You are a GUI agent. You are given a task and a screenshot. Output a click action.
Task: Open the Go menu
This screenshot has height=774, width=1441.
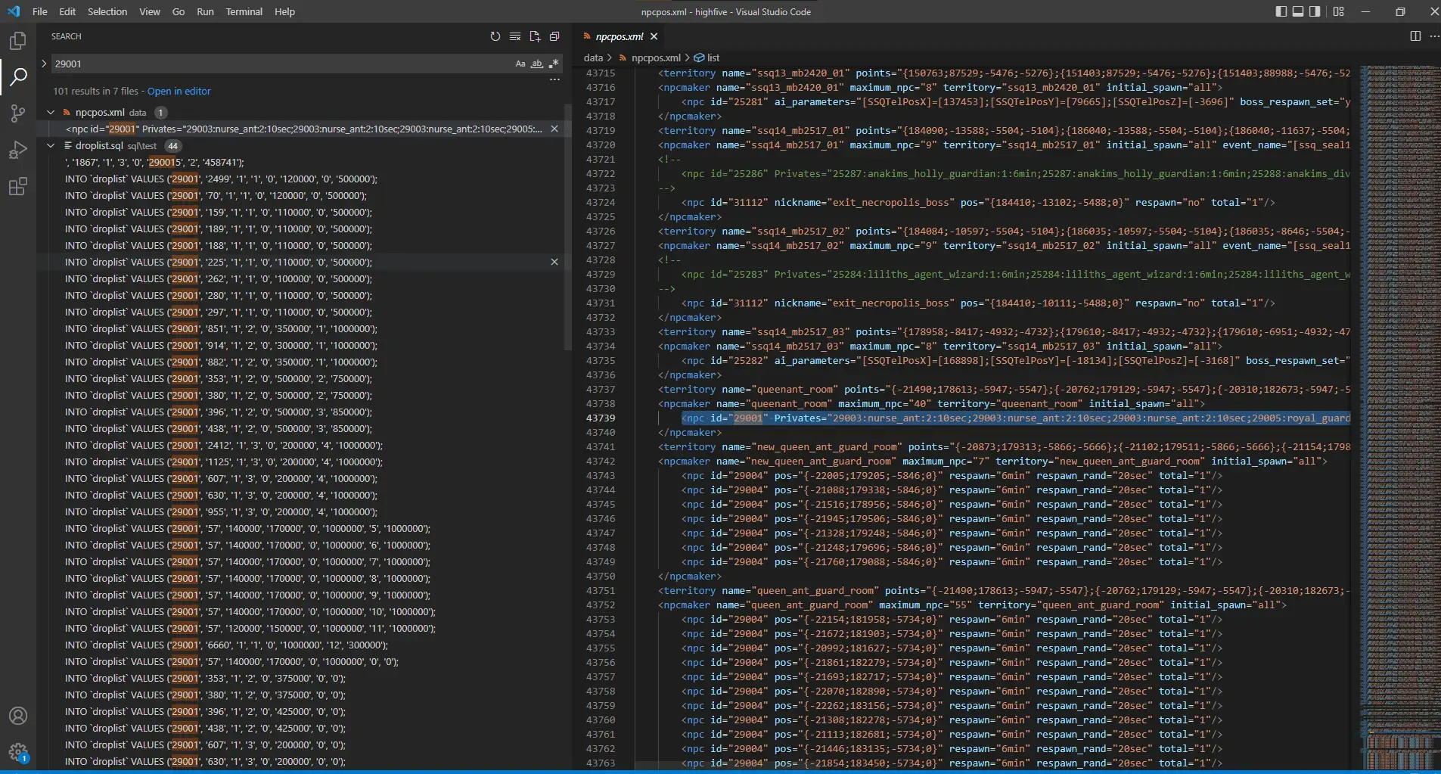coord(179,11)
